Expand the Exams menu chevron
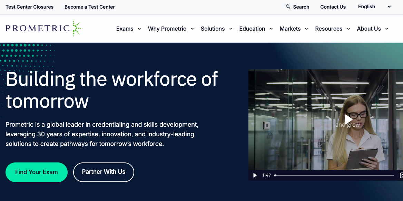 pos(139,29)
